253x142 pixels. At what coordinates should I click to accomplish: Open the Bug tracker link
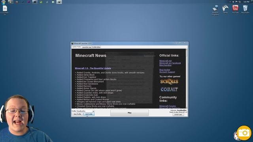[x=165, y=70]
